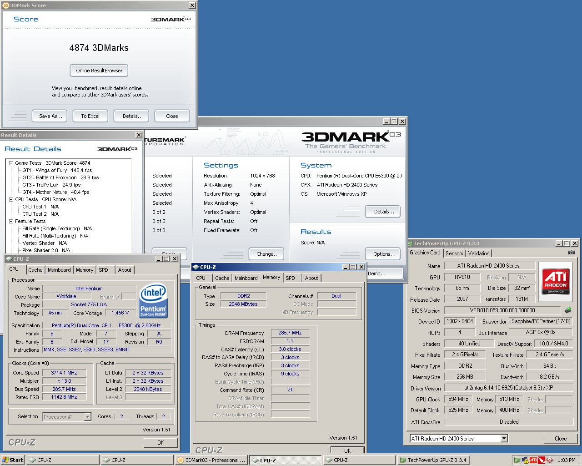Image resolution: width=582 pixels, height=466 pixels.
Task: Click the 3DMark Score title bar icon
Action: 6,5
